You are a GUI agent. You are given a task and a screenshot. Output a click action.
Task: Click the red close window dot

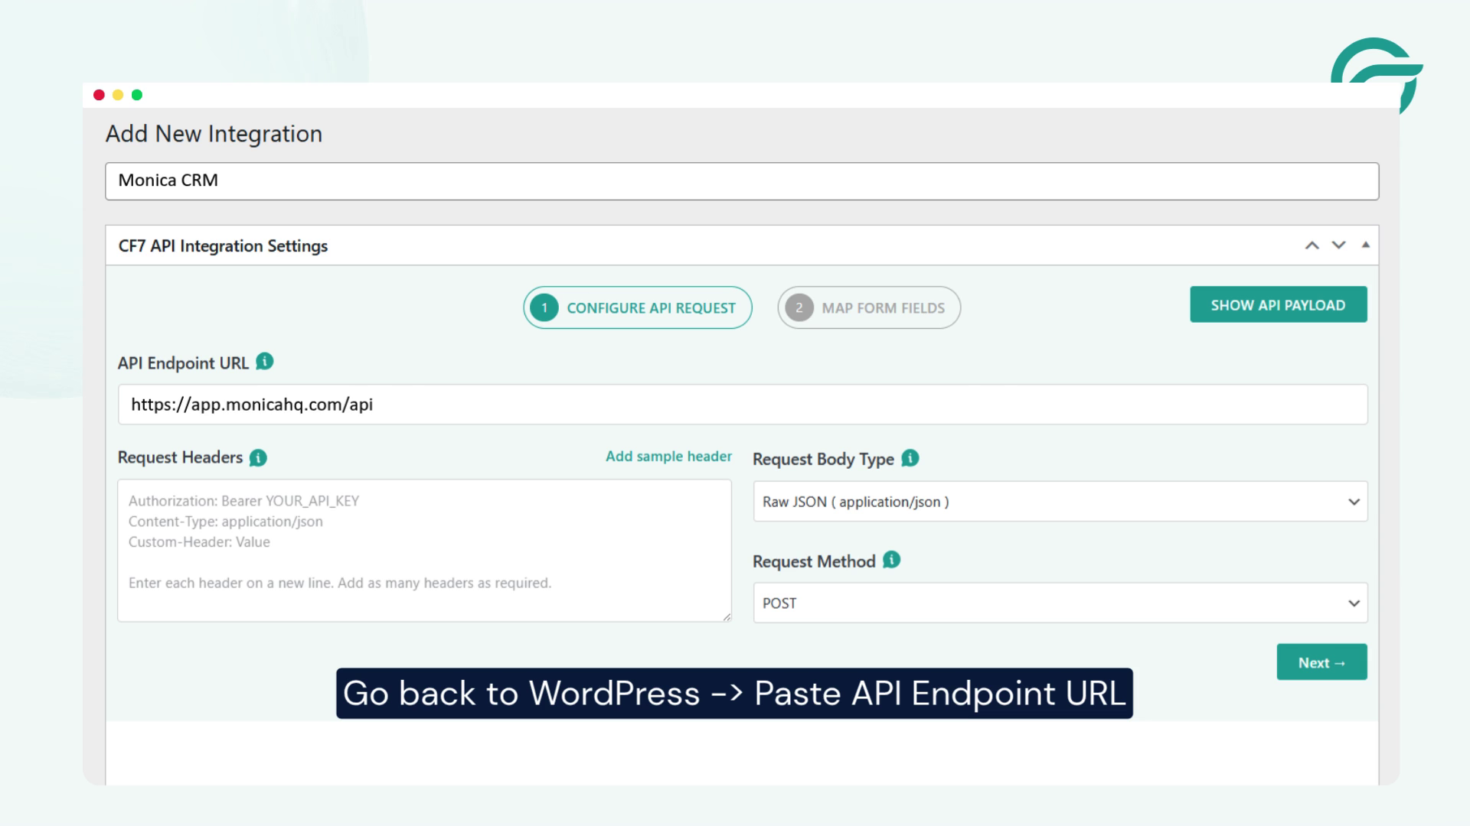click(99, 95)
